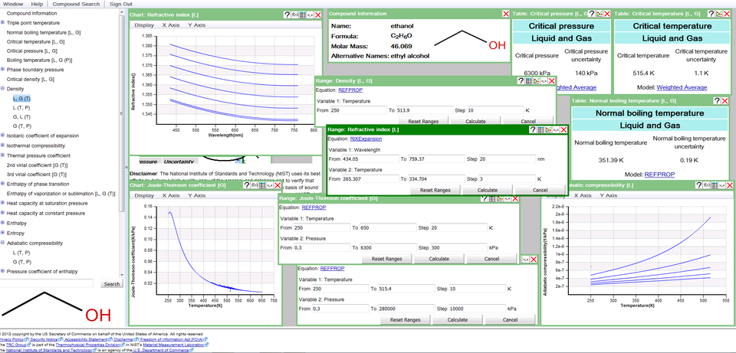
Task: Expand the Triple point temperature tree node
Action: click(x=3, y=24)
